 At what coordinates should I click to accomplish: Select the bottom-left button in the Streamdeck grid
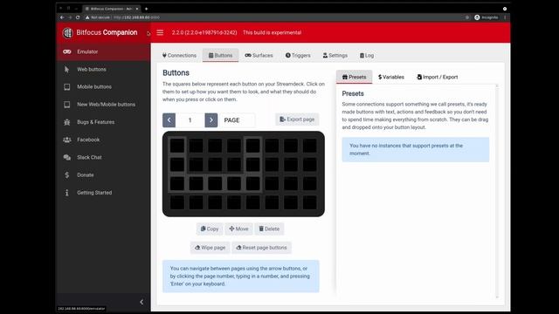point(177,202)
